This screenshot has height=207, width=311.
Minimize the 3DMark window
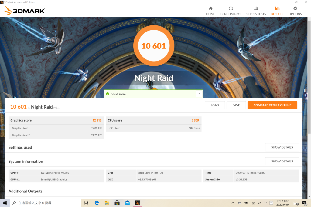287,2
